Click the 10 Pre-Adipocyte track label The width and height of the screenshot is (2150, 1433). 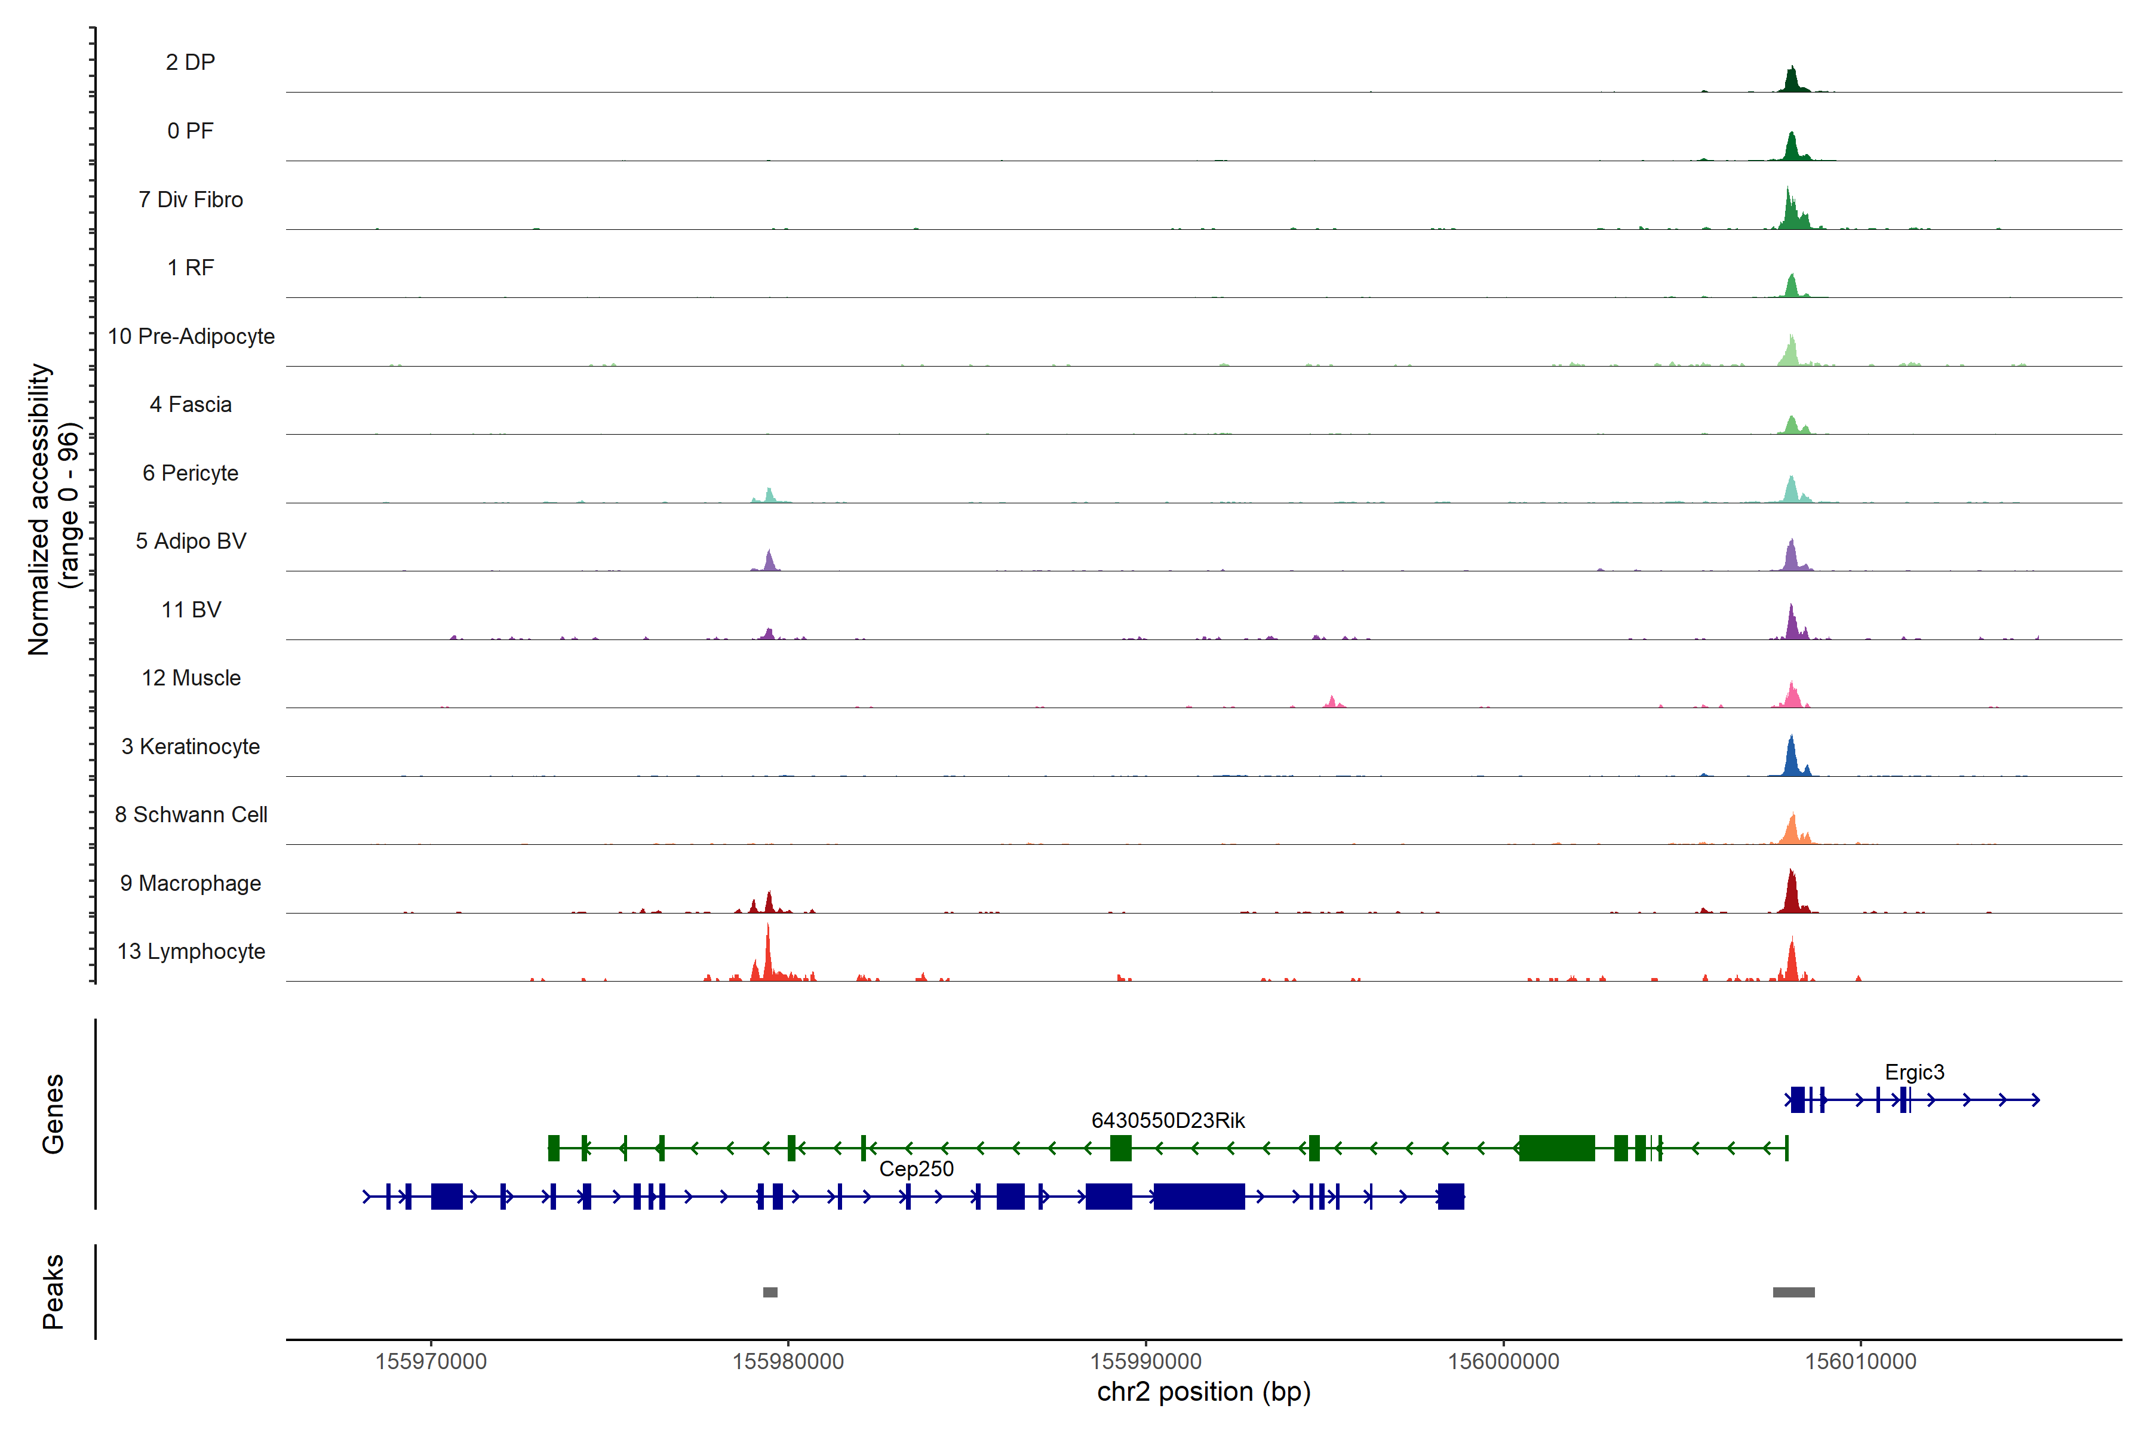[191, 336]
